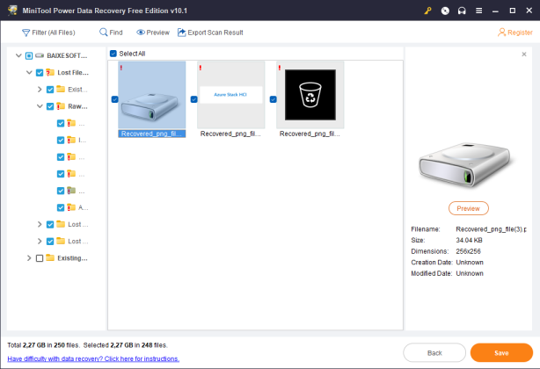Check the Existing... partition checkbox

(x=40, y=258)
